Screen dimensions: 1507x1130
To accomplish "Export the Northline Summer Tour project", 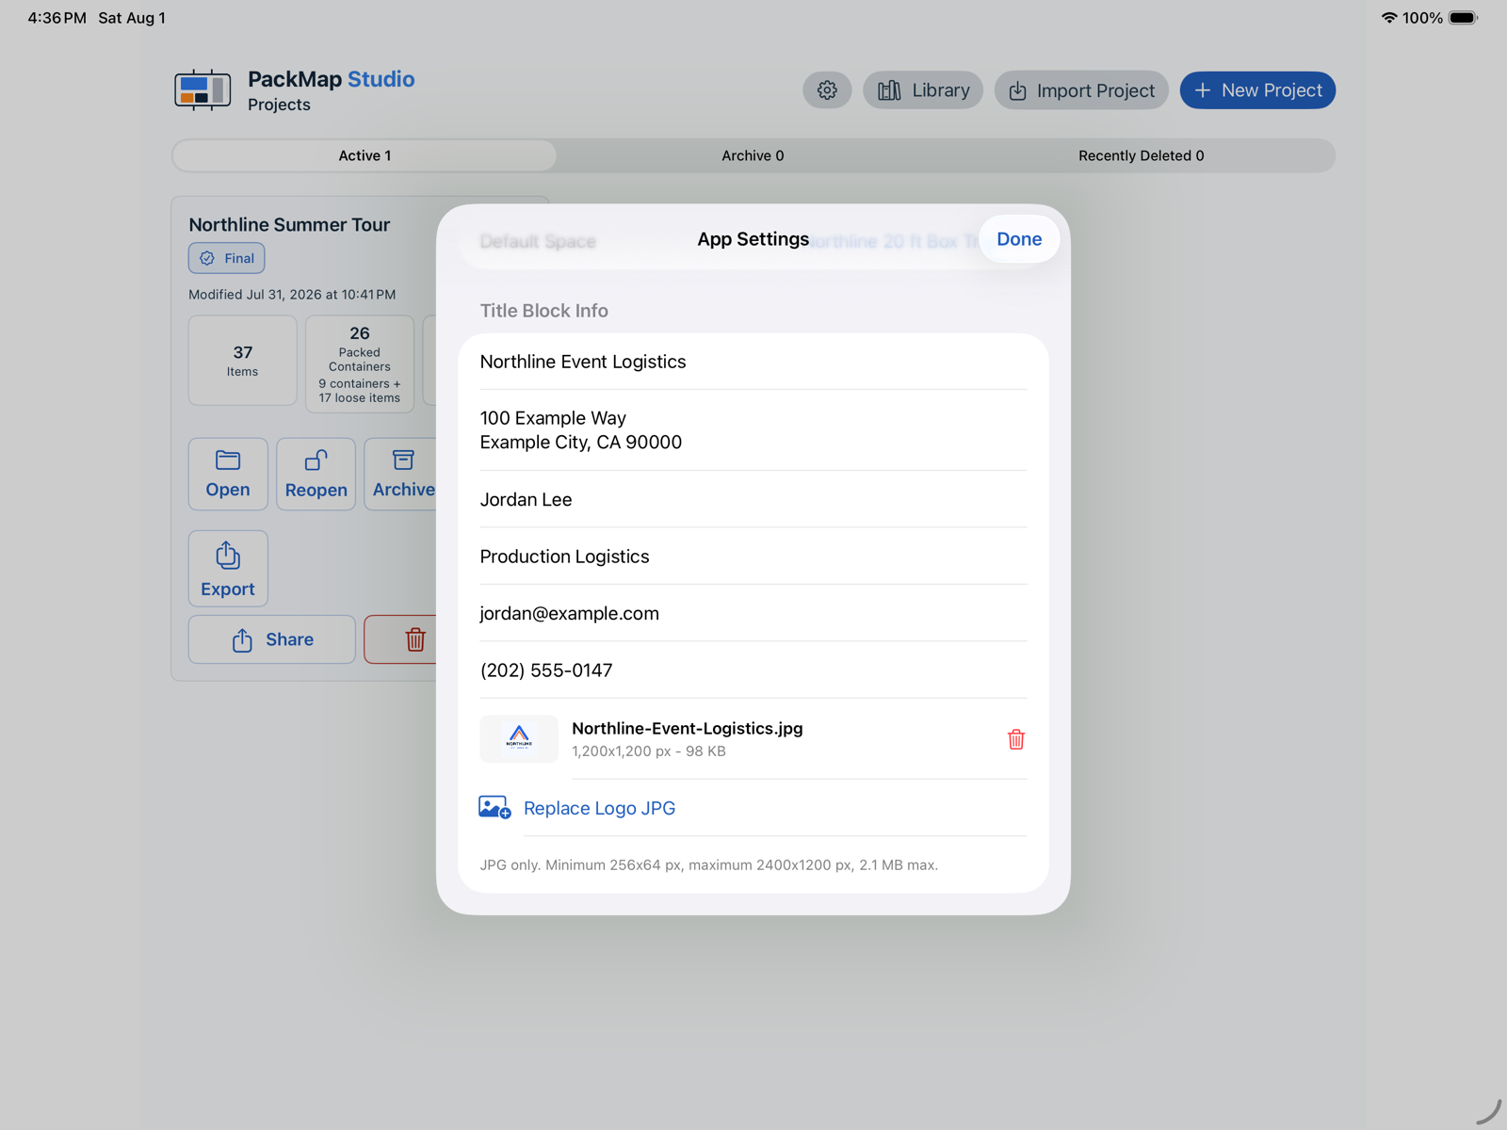I will tap(228, 569).
